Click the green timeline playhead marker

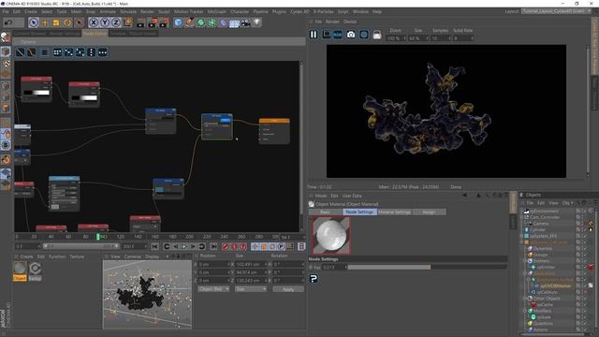pos(98,237)
